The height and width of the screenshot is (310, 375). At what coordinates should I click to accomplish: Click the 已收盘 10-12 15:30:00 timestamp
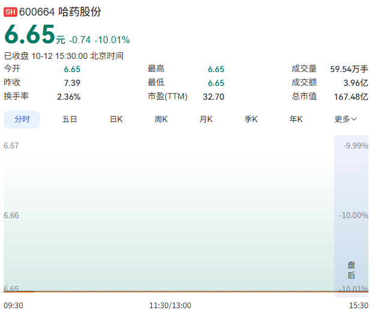pos(64,56)
